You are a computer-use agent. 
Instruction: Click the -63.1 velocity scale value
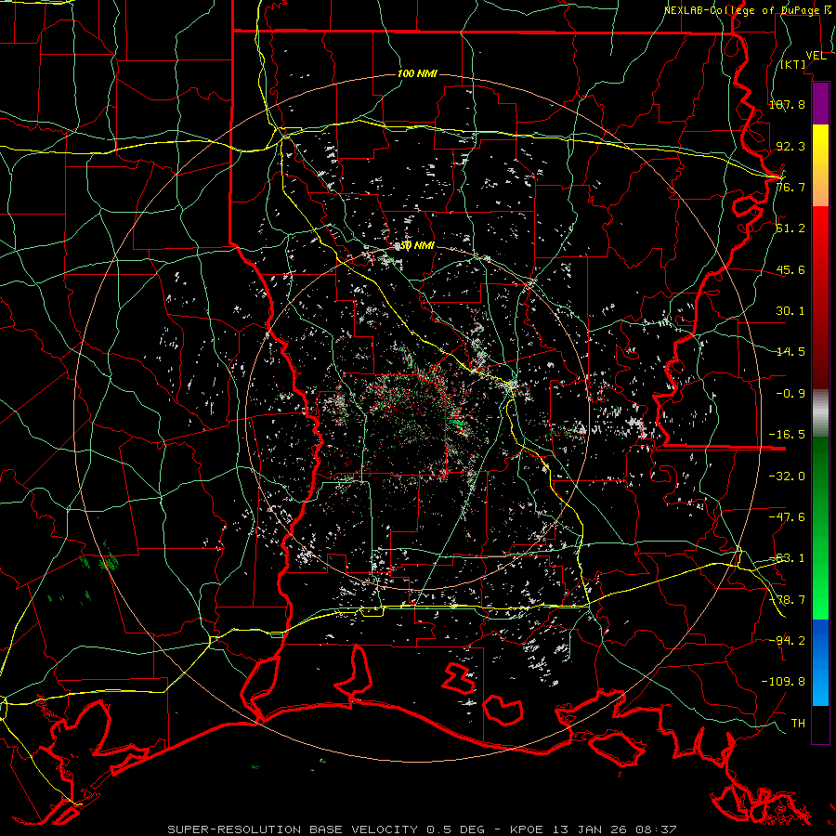[787, 558]
